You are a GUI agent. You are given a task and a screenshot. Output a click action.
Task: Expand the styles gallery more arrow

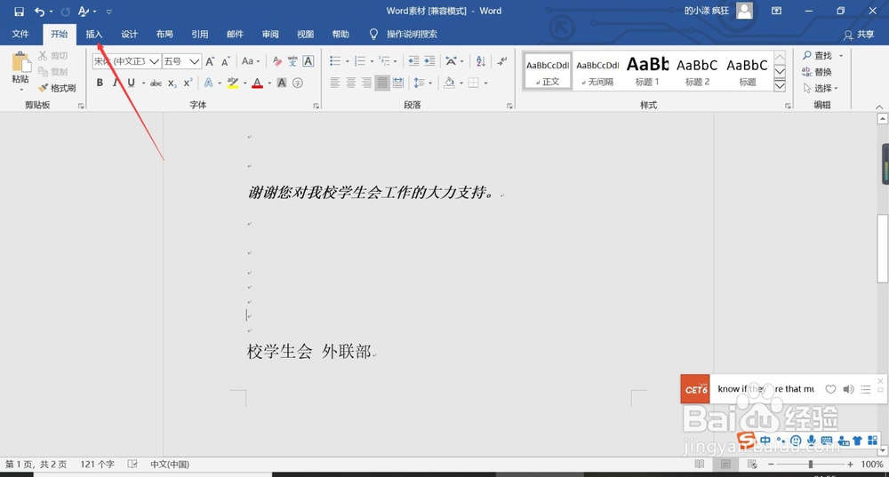[x=781, y=85]
